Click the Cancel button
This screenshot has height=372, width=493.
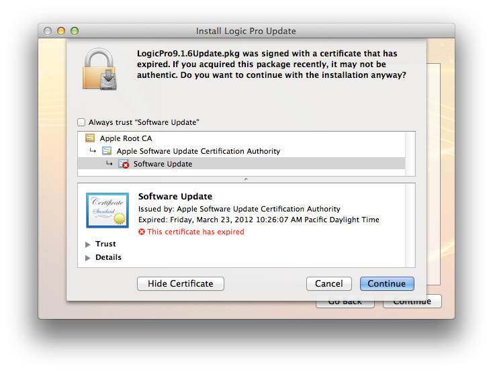click(329, 283)
